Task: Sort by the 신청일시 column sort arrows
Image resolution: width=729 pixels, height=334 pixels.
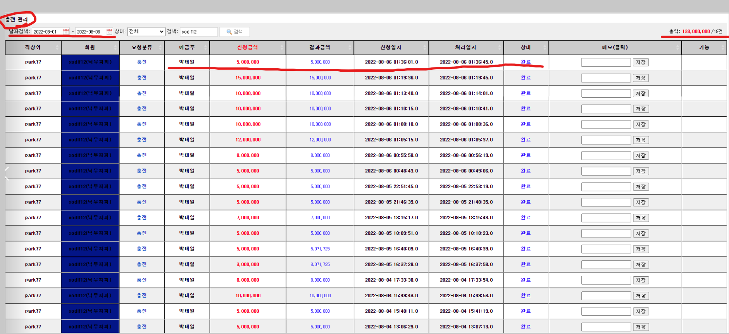Action: pyautogui.click(x=425, y=47)
